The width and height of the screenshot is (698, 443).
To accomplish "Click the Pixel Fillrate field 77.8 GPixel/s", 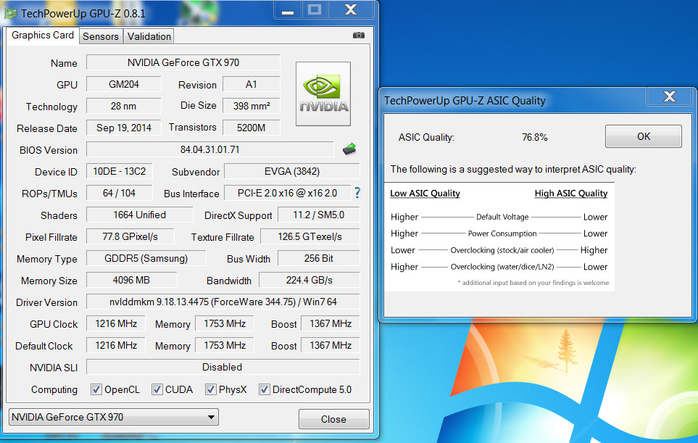I will [x=130, y=237].
